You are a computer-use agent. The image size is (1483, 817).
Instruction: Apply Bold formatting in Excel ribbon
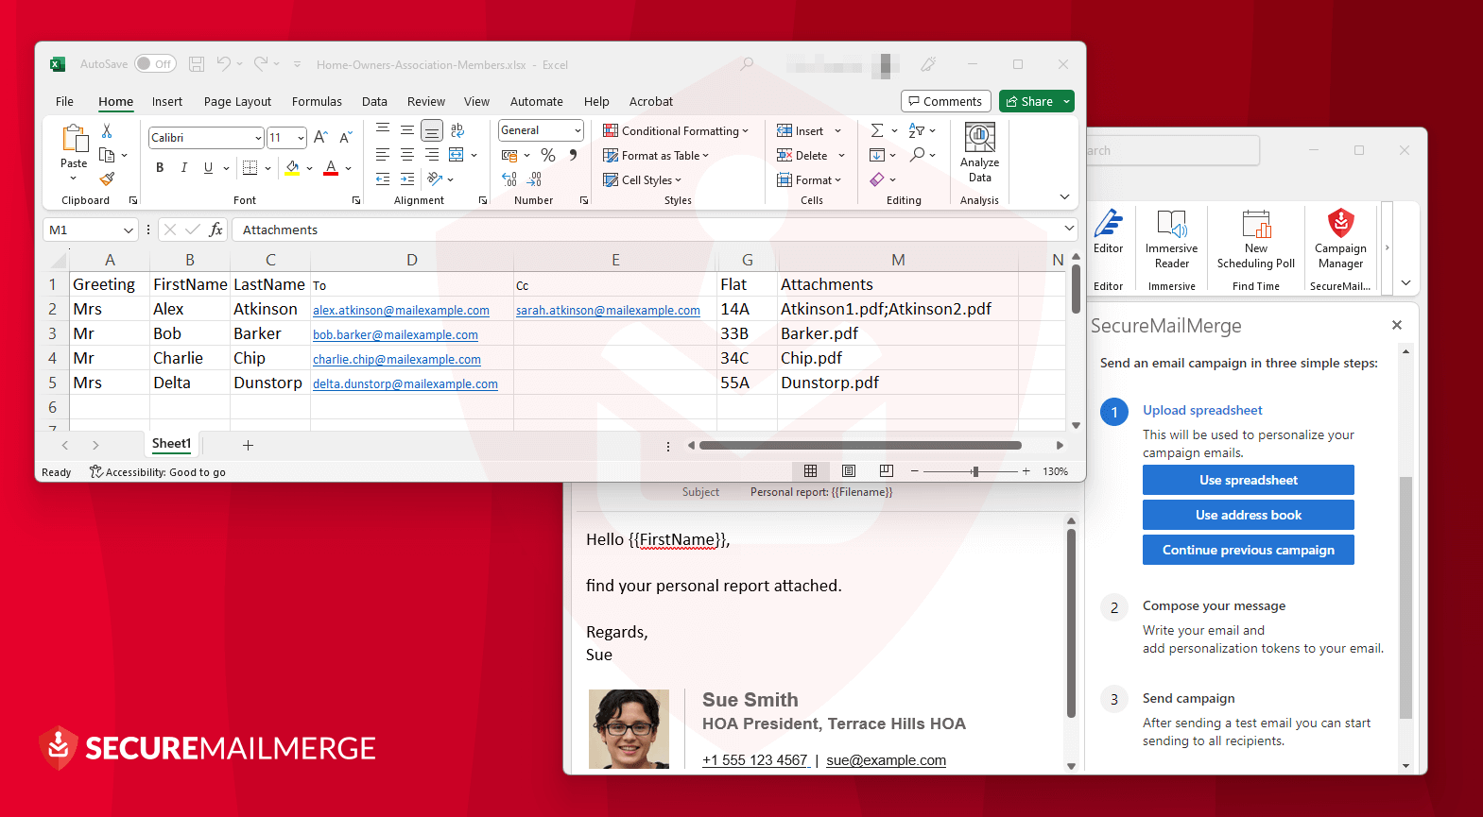point(160,168)
